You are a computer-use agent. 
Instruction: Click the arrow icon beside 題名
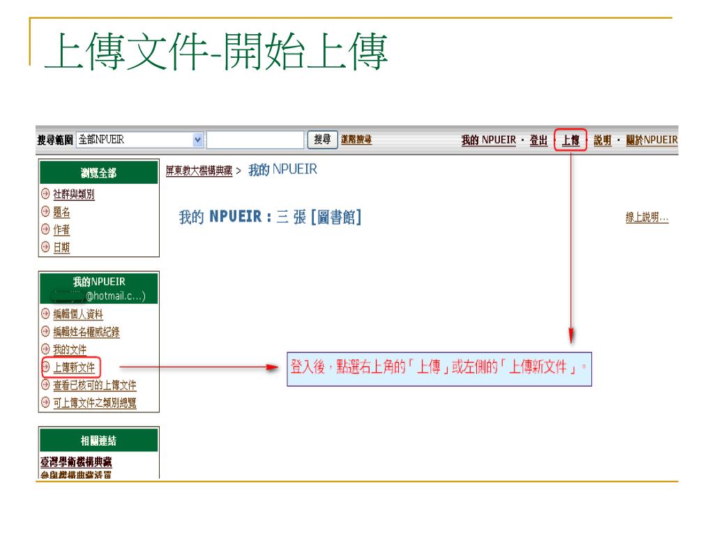click(45, 212)
